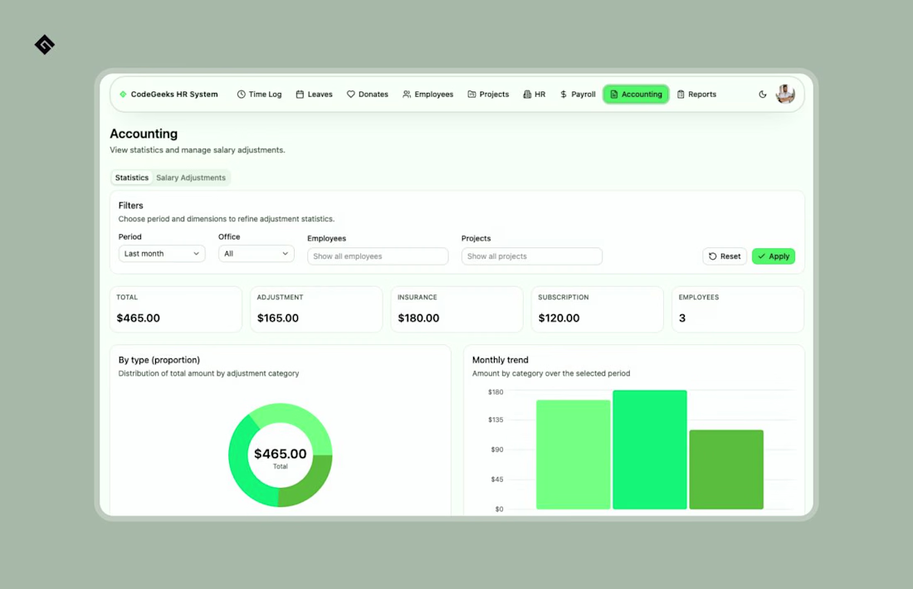Select the TOTAL $465.00 card
This screenshot has width=913, height=589.
pyautogui.click(x=176, y=309)
